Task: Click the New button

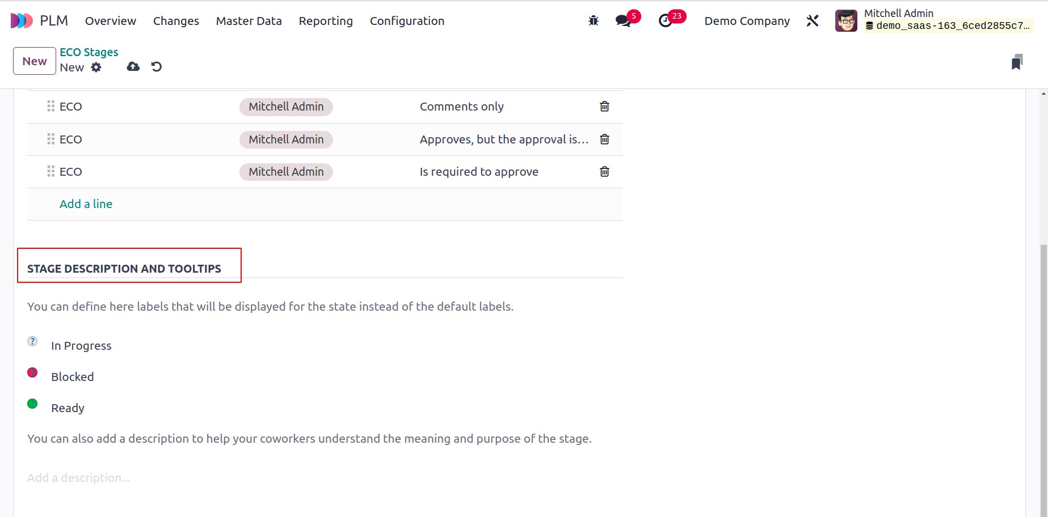Action: (x=35, y=61)
